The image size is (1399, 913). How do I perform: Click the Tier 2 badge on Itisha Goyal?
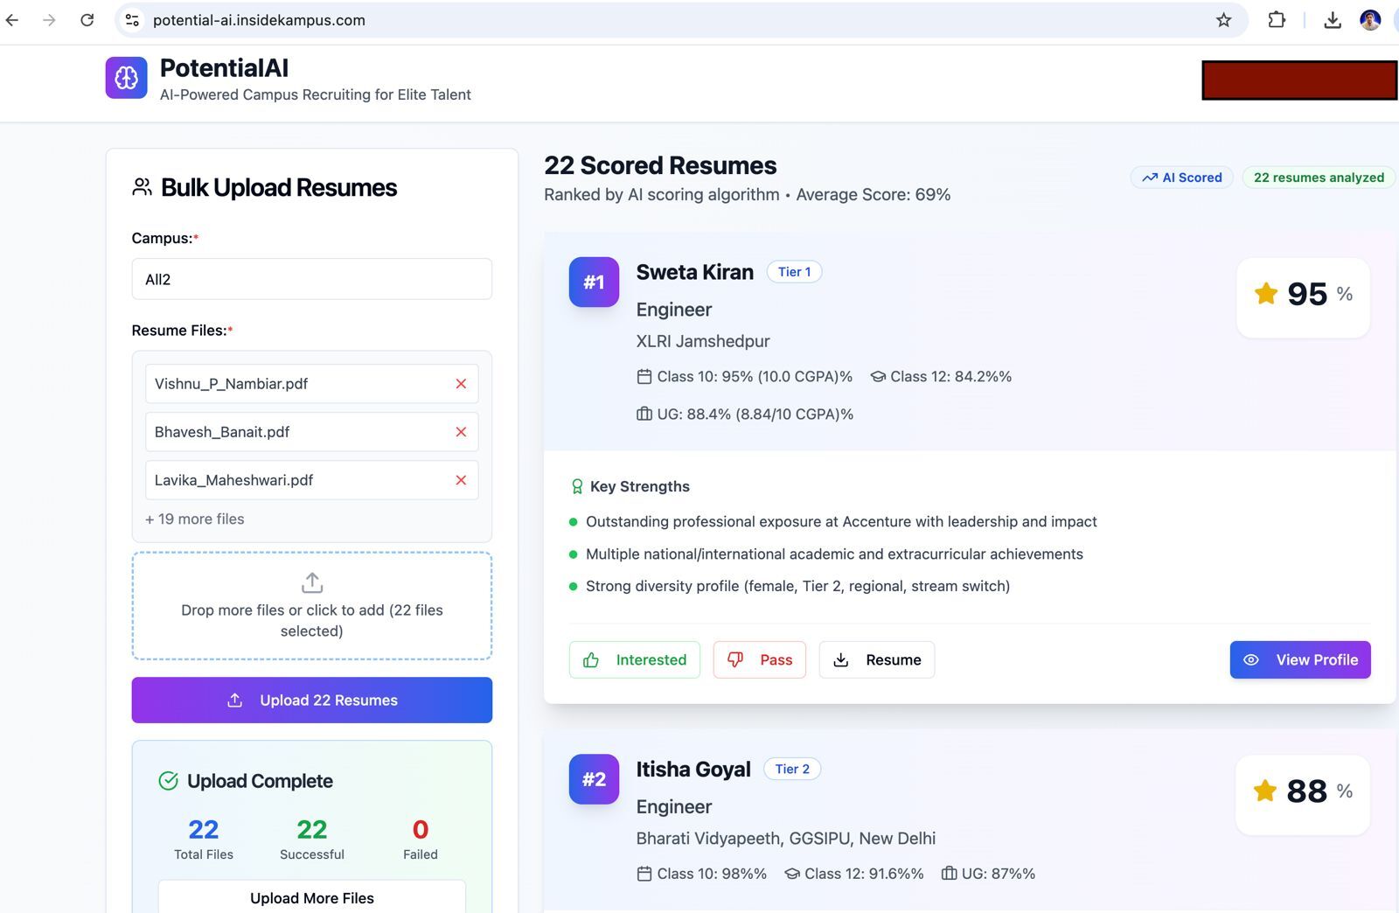(791, 769)
